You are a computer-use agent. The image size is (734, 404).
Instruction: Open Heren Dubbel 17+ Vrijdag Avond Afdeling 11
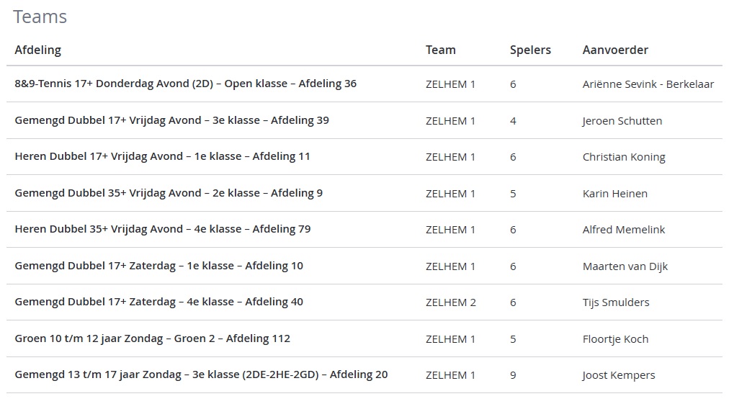click(163, 156)
